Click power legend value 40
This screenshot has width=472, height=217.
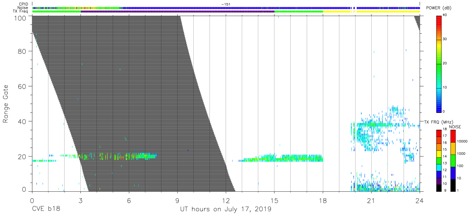click(445, 15)
